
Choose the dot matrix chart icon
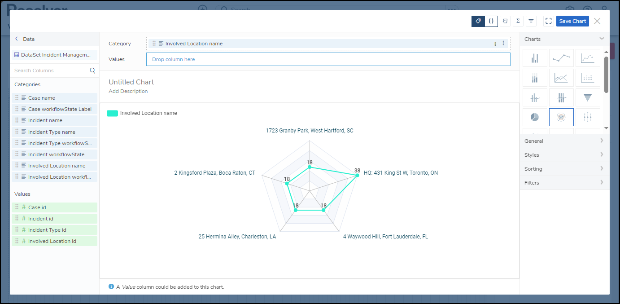coord(588,78)
